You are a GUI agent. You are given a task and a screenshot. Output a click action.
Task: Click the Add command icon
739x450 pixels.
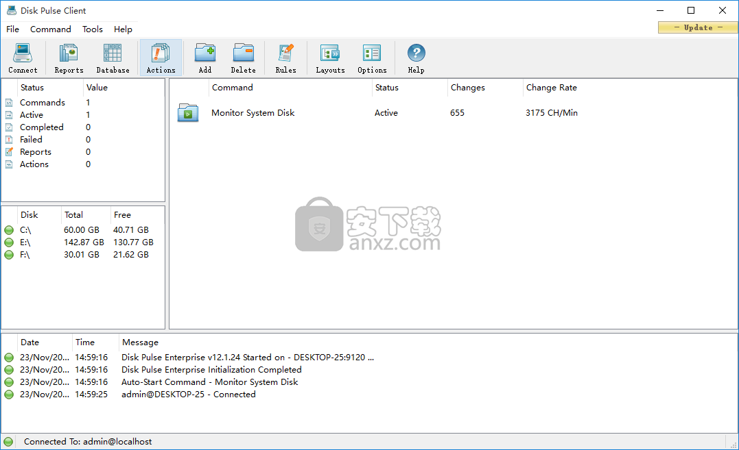pyautogui.click(x=205, y=53)
